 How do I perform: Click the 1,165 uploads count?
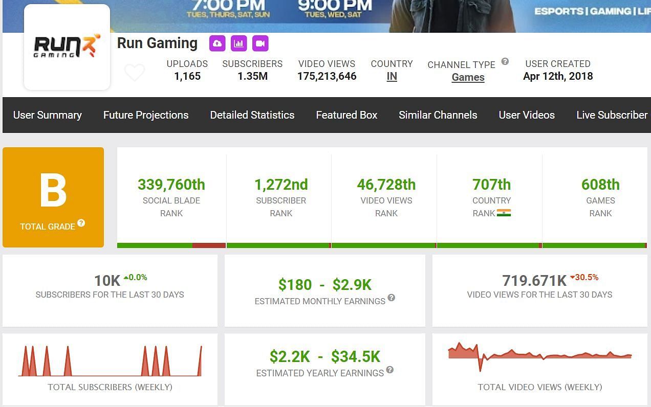click(187, 76)
